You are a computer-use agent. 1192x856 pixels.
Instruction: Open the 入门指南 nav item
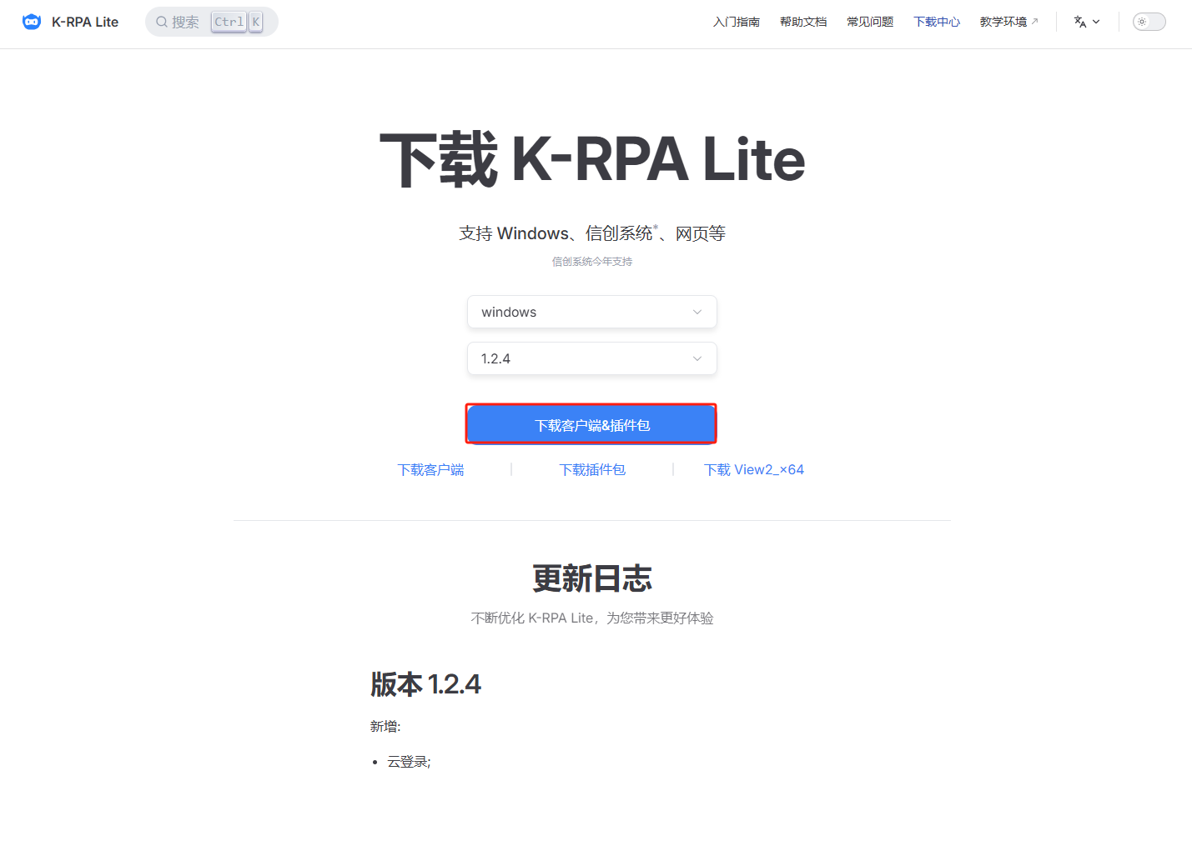pyautogui.click(x=737, y=22)
